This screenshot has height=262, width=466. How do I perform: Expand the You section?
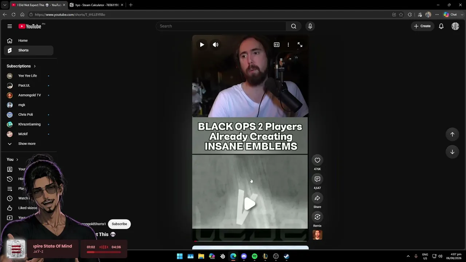click(12, 159)
